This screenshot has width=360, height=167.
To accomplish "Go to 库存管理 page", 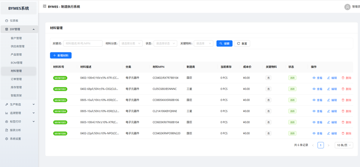I will (x=16, y=87).
